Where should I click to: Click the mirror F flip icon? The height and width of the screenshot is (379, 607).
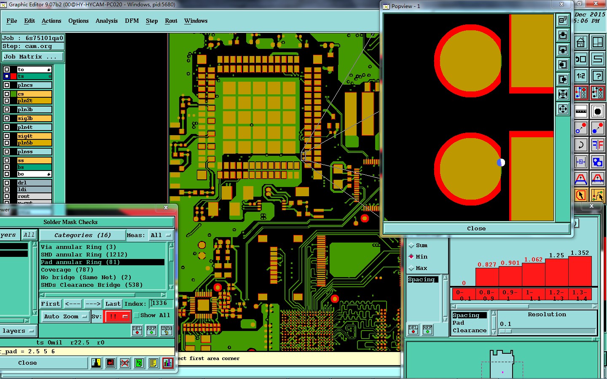coord(597,145)
